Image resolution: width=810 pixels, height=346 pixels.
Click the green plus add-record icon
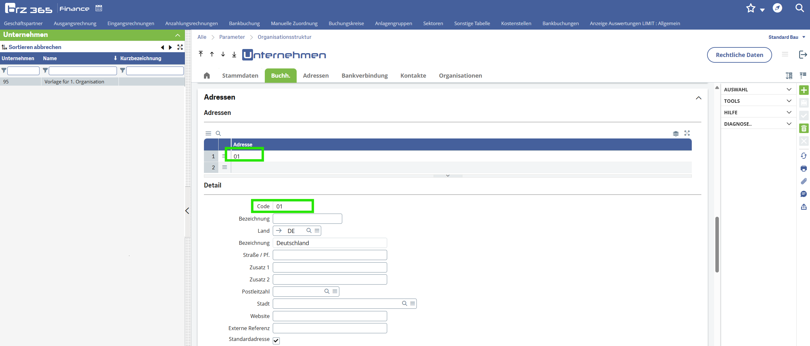pos(804,90)
